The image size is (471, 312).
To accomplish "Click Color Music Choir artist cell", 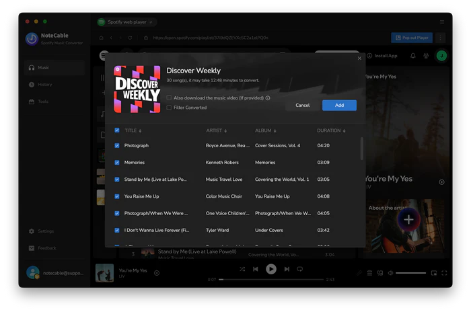I will tap(224, 196).
